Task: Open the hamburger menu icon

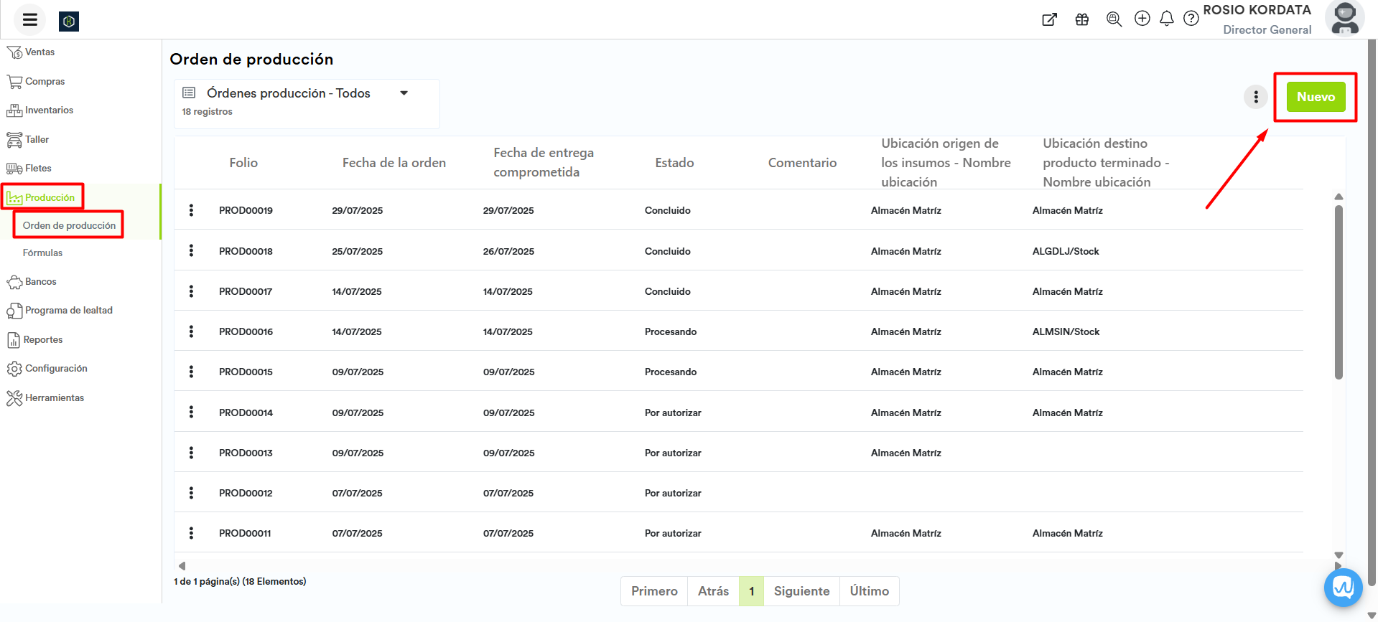Action: 29,20
